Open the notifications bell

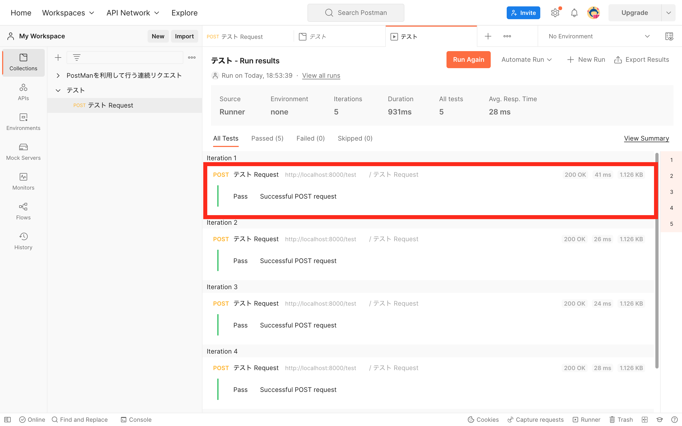[574, 13]
